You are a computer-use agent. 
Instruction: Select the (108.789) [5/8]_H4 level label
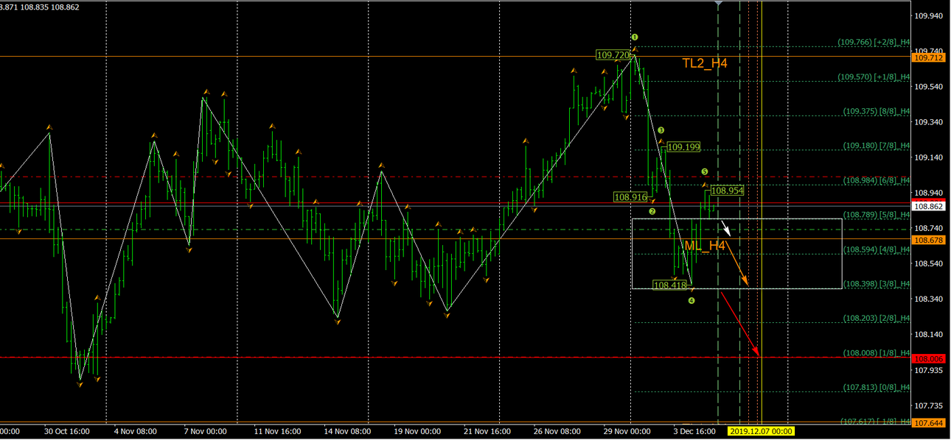tap(877, 215)
